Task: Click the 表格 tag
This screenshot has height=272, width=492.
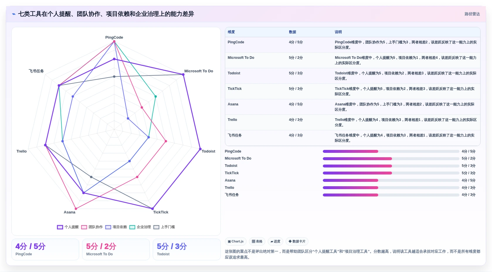Action: tap(257, 241)
